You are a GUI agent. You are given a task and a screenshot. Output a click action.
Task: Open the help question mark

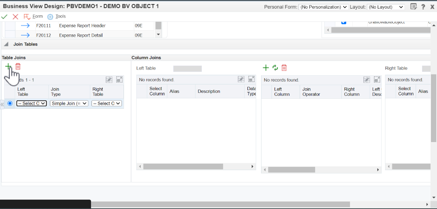423,7
